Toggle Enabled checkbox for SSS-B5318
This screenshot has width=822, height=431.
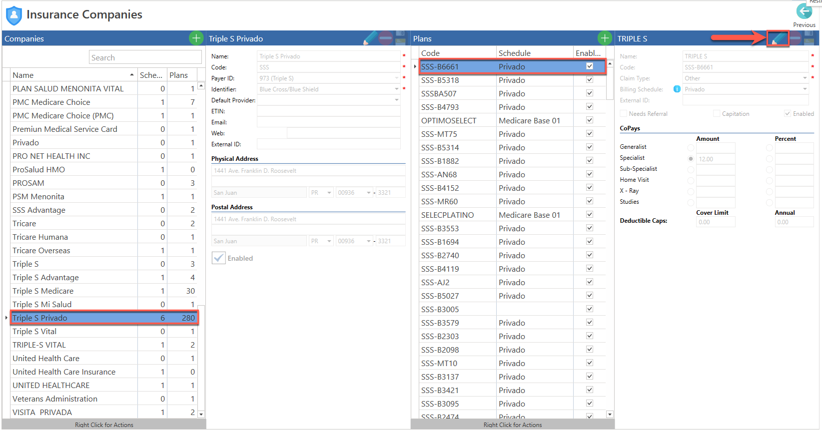click(x=590, y=79)
